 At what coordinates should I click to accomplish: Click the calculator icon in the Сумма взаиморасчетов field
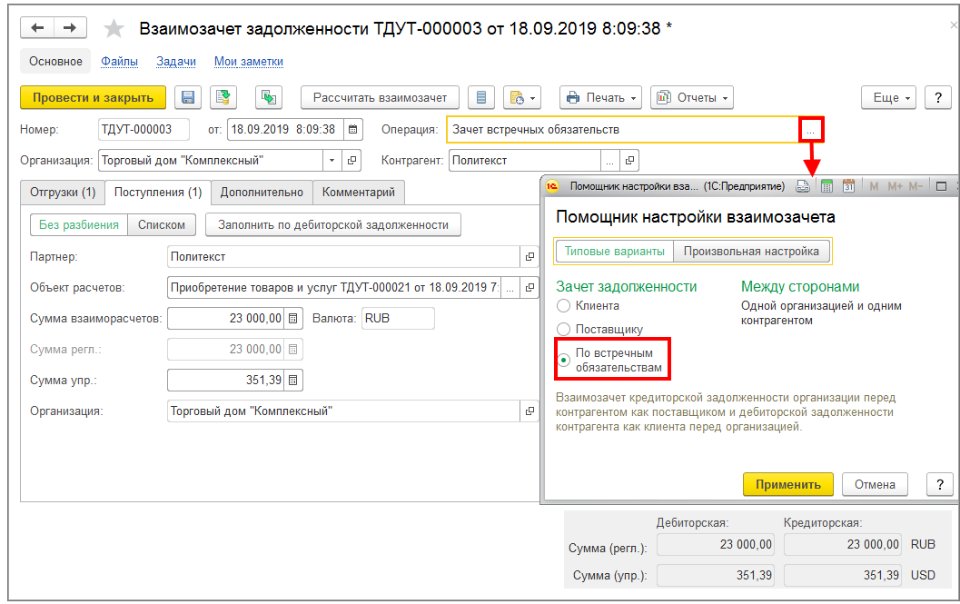tap(293, 319)
